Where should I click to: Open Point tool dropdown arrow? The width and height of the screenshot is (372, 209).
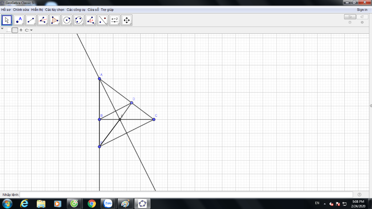coord(23,24)
